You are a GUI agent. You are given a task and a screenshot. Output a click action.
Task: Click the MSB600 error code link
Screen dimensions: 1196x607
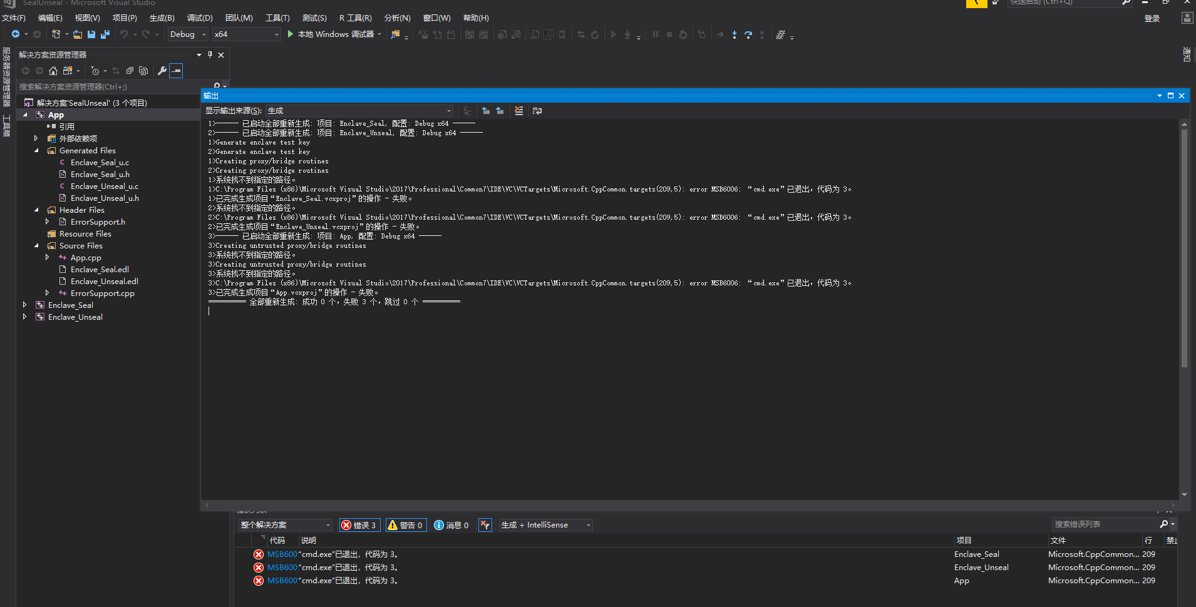[282, 554]
